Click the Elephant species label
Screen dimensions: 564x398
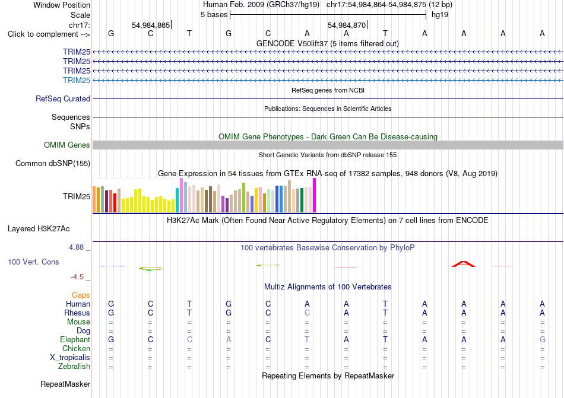point(75,340)
